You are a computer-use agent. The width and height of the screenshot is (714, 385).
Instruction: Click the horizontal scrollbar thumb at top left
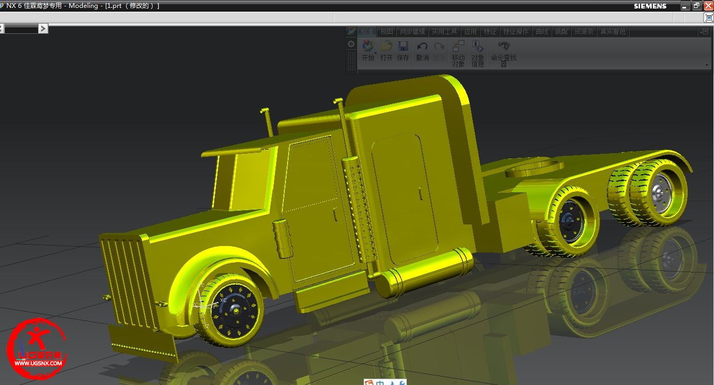(21, 29)
